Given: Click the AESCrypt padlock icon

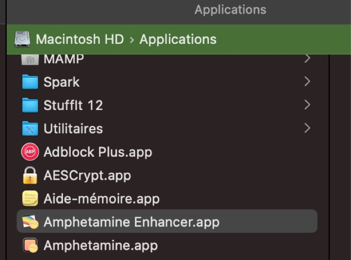Looking at the screenshot, I should (x=30, y=175).
